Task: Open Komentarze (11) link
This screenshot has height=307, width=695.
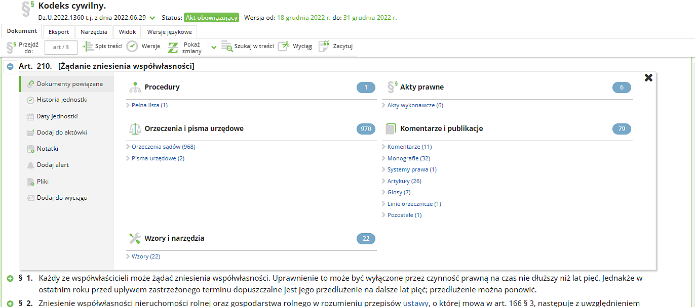Action: tap(409, 147)
